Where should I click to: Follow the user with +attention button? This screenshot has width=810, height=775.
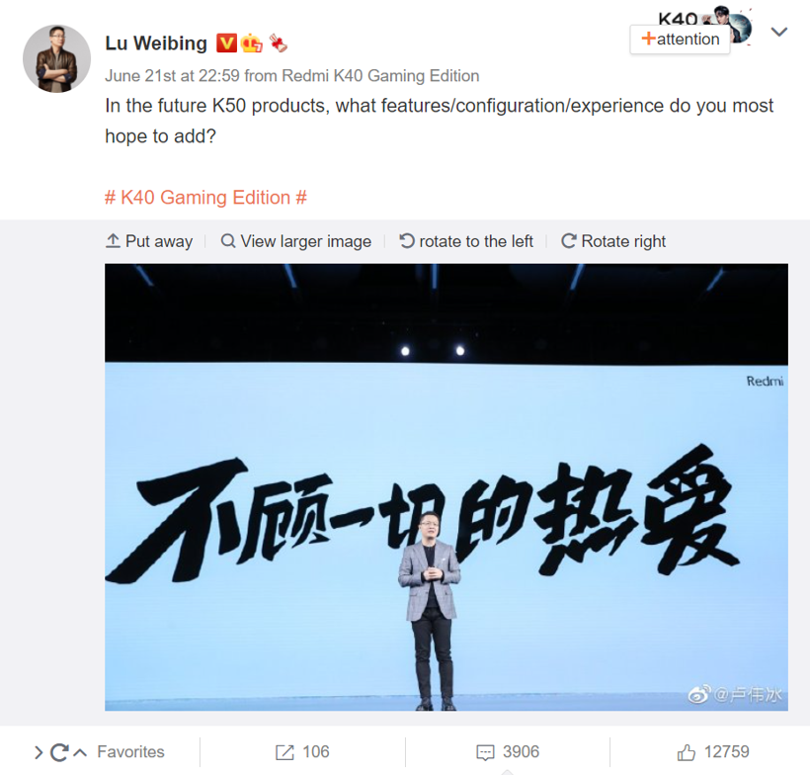[x=680, y=40]
